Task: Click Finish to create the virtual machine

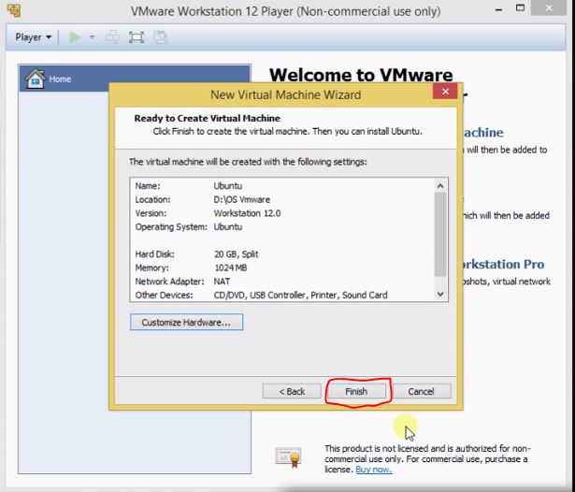Action: click(x=356, y=391)
